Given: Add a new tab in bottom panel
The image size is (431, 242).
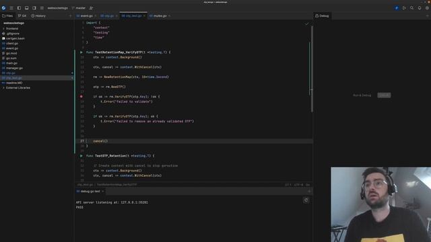Looking at the screenshot, I should tap(309, 191).
